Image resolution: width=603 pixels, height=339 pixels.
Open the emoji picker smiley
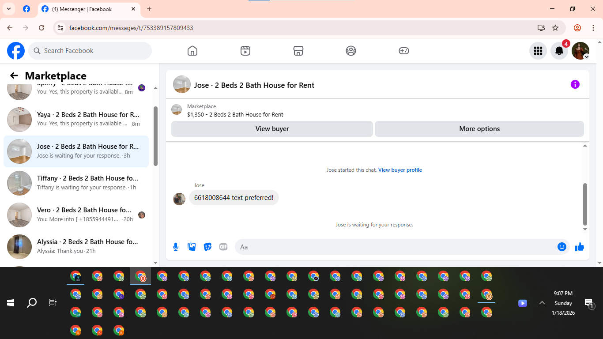click(x=562, y=247)
